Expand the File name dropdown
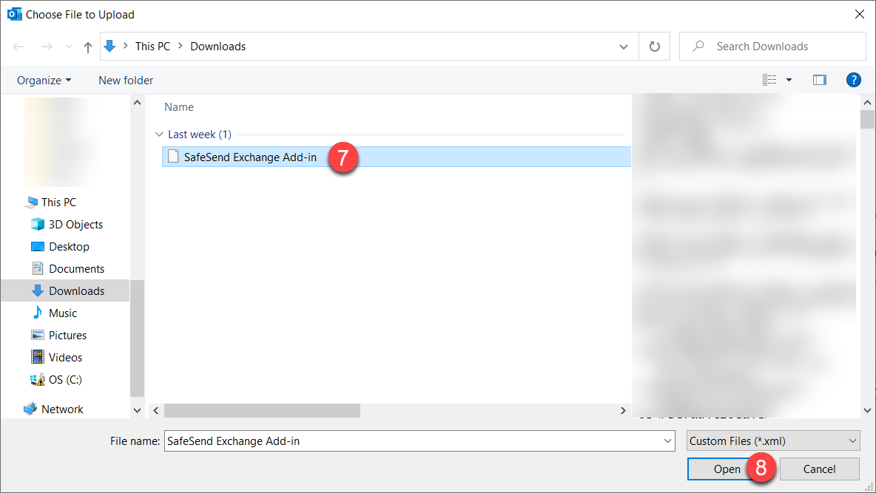The image size is (876, 493). (667, 441)
